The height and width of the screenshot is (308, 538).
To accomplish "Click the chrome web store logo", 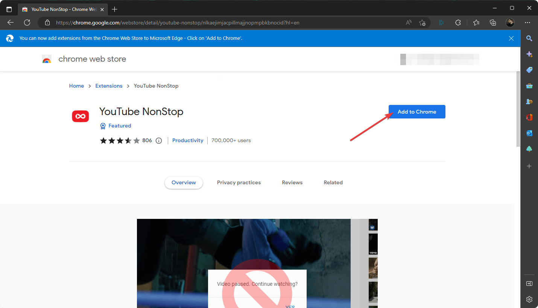I will click(47, 59).
